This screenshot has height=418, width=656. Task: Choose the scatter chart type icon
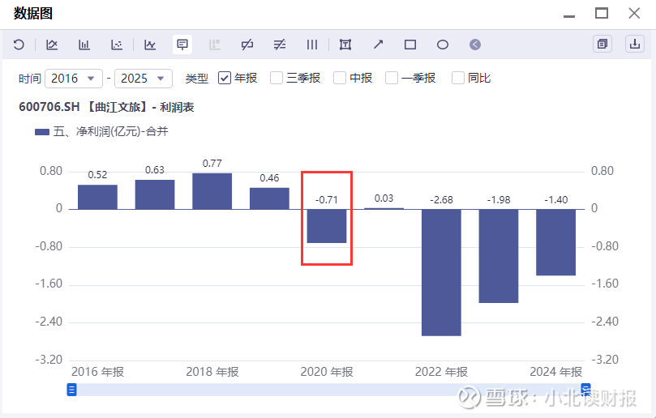pos(117,45)
